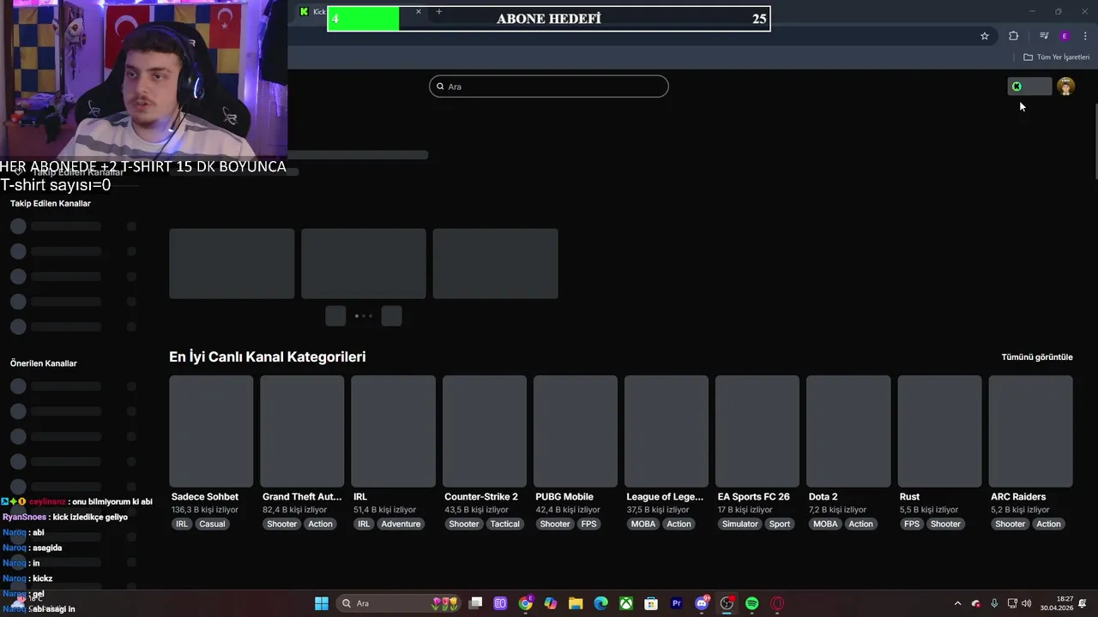Viewport: 1098px width, 617px height.
Task: Open Google Chrome from the taskbar
Action: [x=526, y=604]
